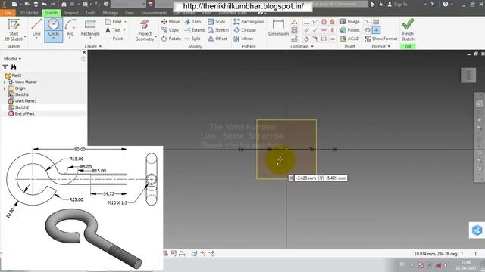Image resolution: width=485 pixels, height=272 pixels.
Task: Open Project Geometry tool
Action: coord(145,30)
